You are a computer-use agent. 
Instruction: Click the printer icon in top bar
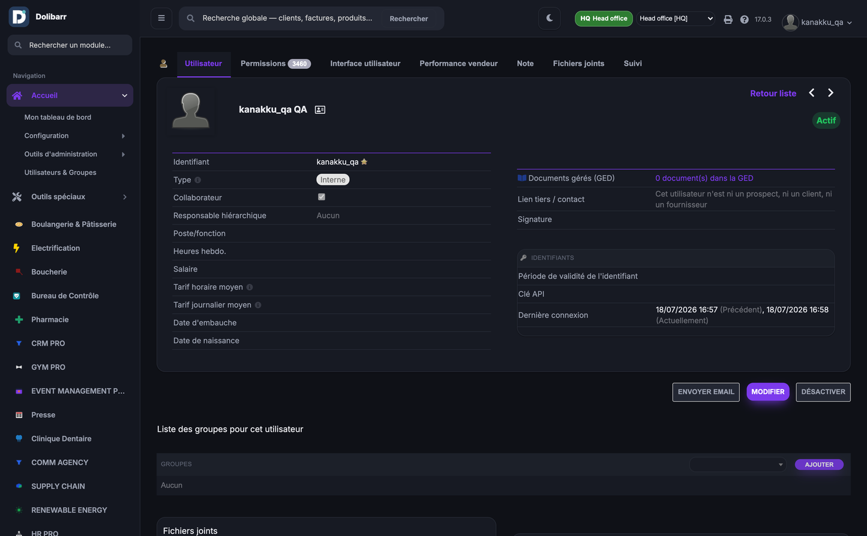(x=728, y=19)
